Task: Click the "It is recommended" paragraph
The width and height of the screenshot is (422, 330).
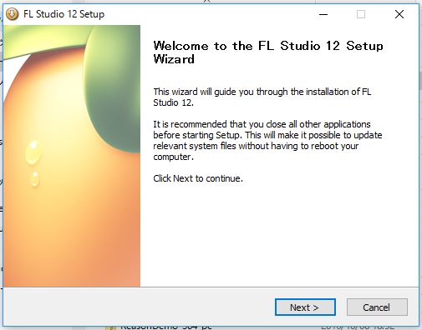Action: tap(267, 140)
